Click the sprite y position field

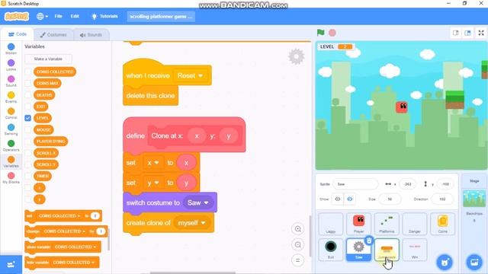click(x=445, y=184)
